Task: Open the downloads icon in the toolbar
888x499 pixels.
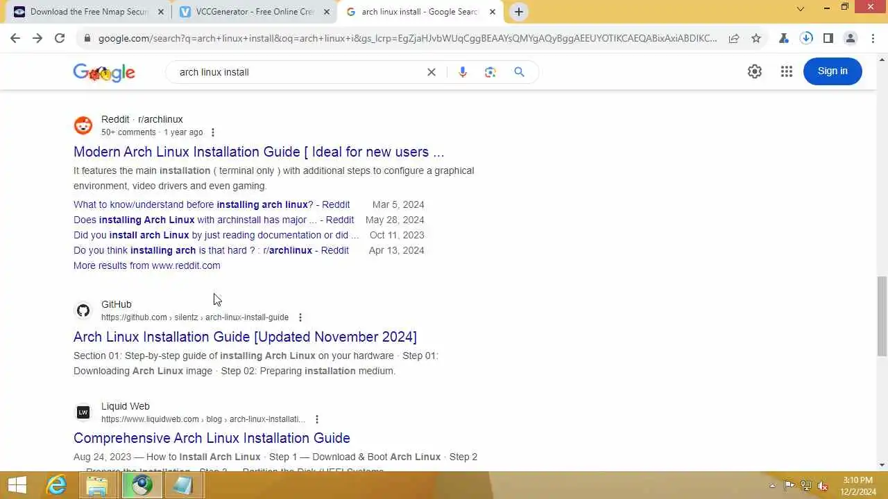Action: click(806, 39)
